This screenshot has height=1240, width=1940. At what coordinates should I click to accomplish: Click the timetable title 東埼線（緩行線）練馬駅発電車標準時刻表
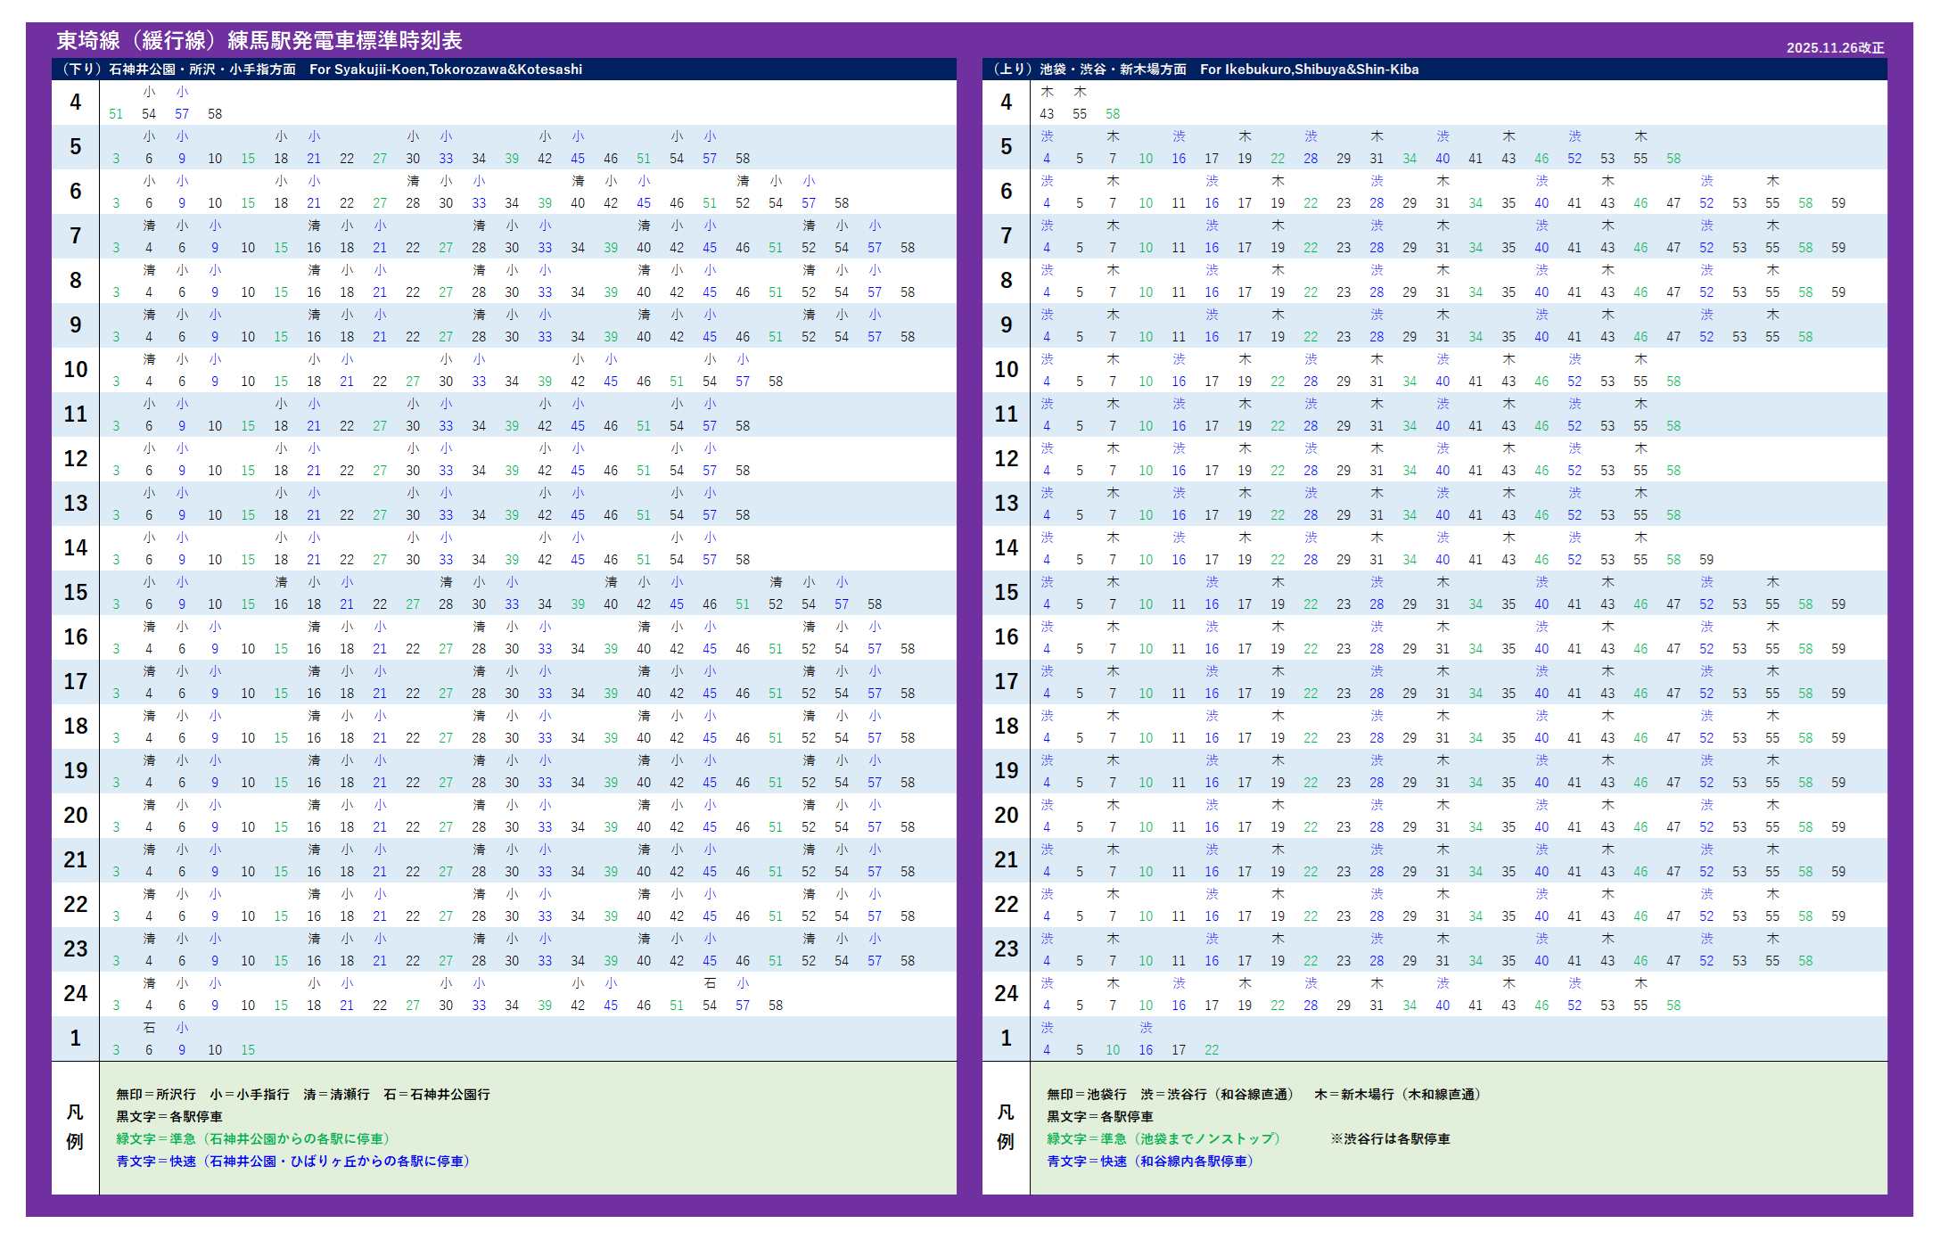(x=259, y=41)
